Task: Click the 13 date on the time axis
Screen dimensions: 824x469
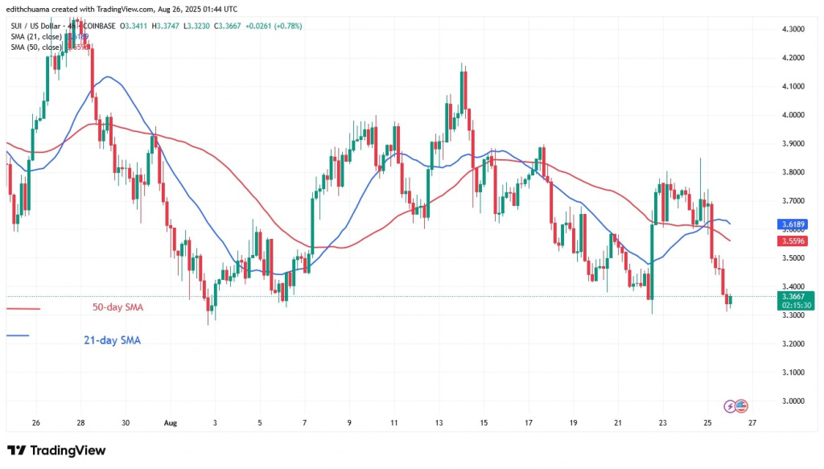Action: tap(438, 422)
